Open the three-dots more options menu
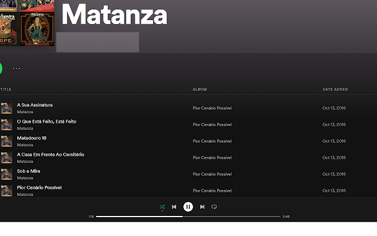377x236 pixels. (16, 68)
